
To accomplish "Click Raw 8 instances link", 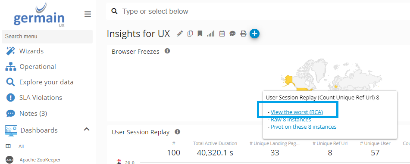I will click(291, 120).
